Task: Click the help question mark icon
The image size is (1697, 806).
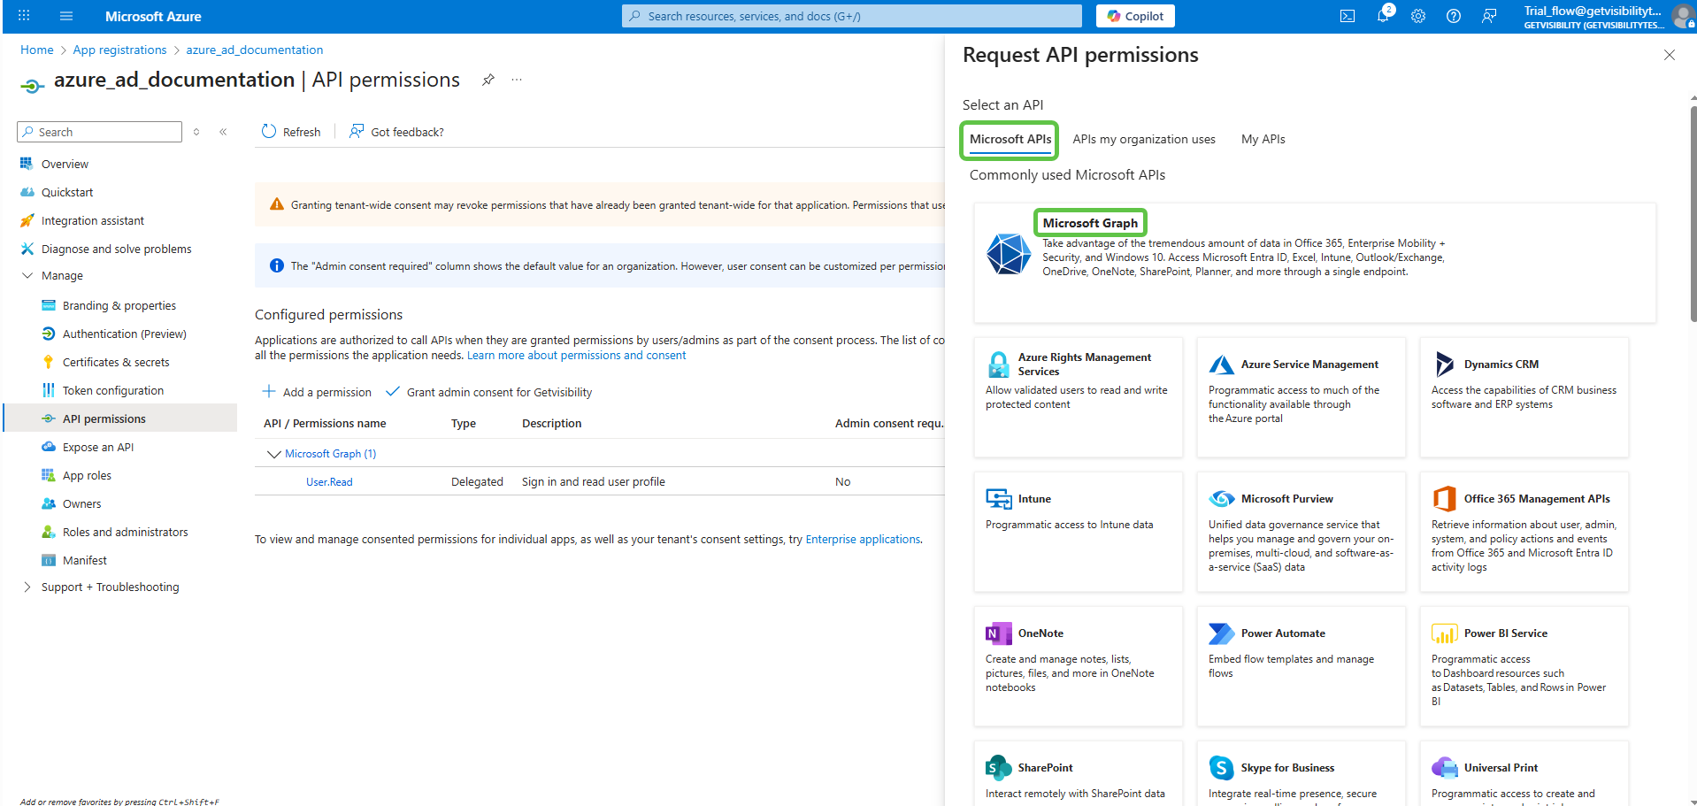Action: [x=1454, y=16]
